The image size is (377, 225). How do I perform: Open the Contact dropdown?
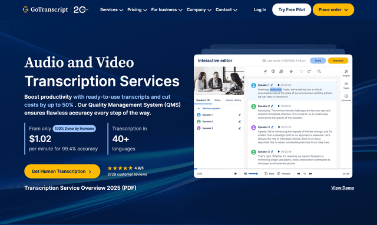point(226,10)
